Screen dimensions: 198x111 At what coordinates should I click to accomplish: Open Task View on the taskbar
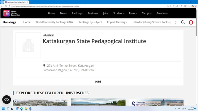coord(12,109)
